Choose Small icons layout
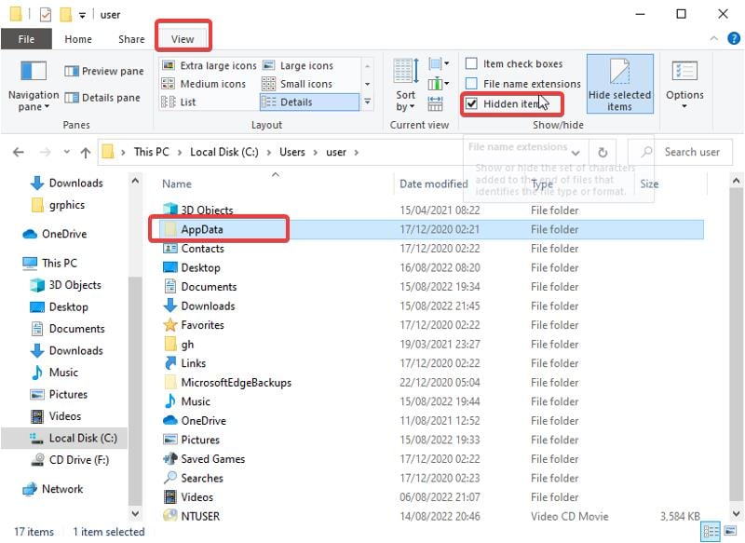Viewport: 745px width, 543px height. click(x=297, y=84)
